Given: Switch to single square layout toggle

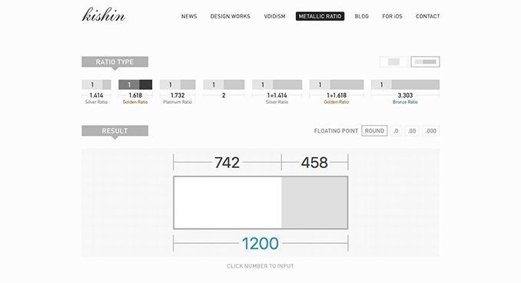Looking at the screenshot, I should [393, 61].
